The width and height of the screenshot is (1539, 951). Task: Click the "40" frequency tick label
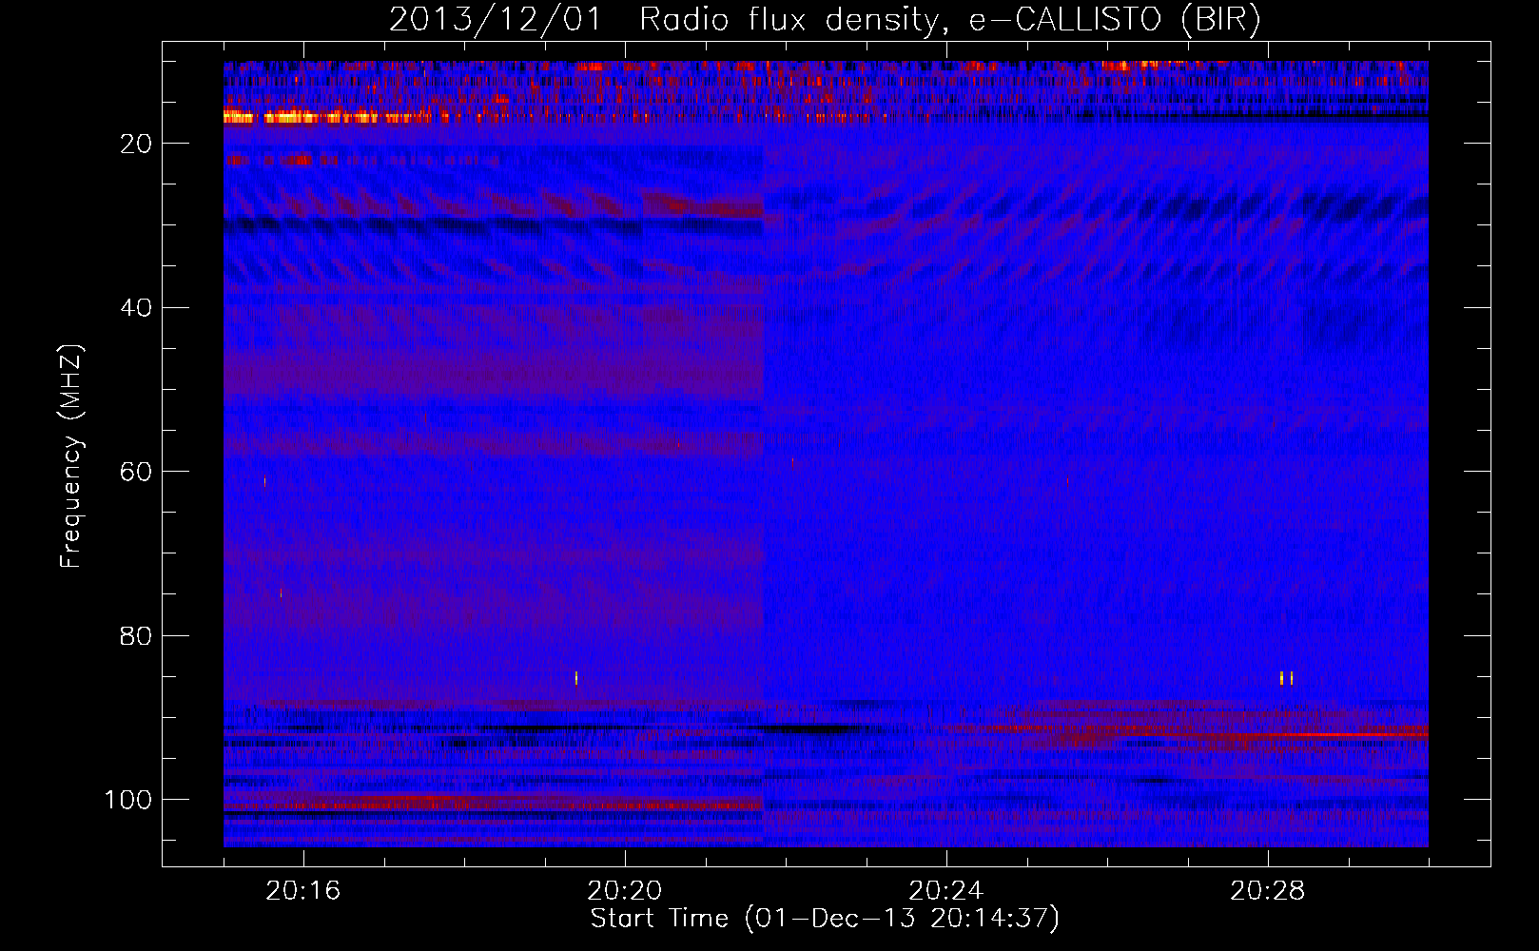[x=137, y=308]
